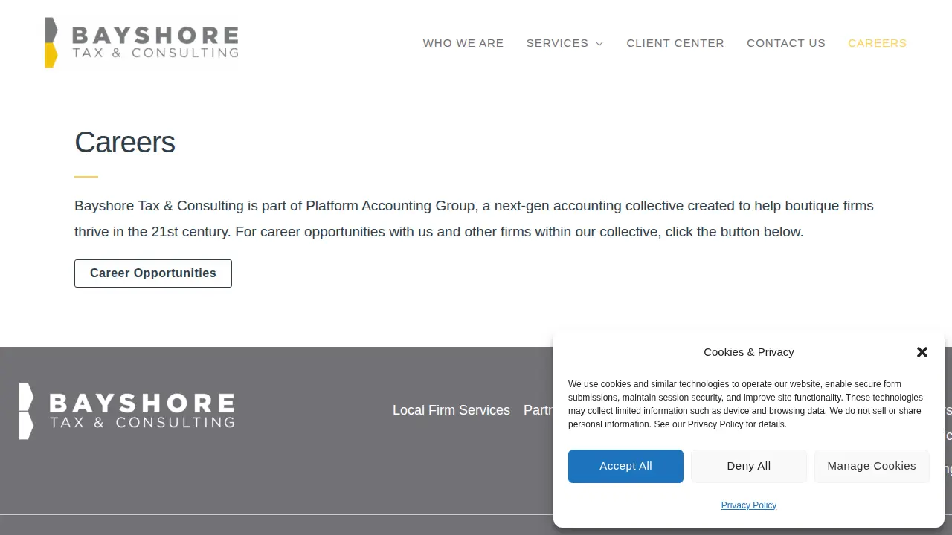Go to Client Center
952x535 pixels.
675,43
